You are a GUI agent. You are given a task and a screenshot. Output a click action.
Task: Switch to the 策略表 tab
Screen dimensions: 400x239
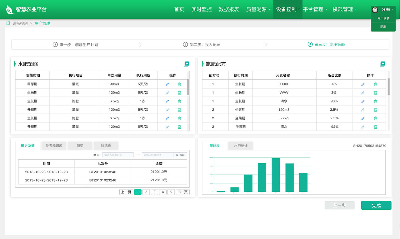pos(214,146)
